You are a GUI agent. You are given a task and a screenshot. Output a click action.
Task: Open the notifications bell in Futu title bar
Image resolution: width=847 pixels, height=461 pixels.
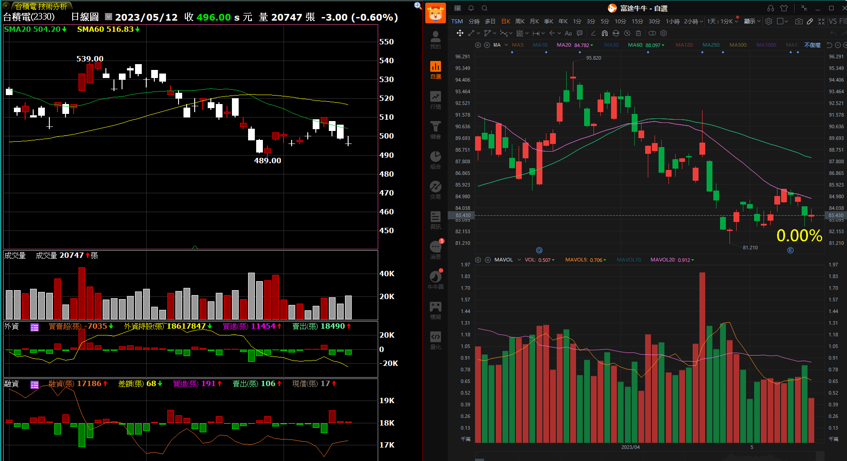pos(471,8)
